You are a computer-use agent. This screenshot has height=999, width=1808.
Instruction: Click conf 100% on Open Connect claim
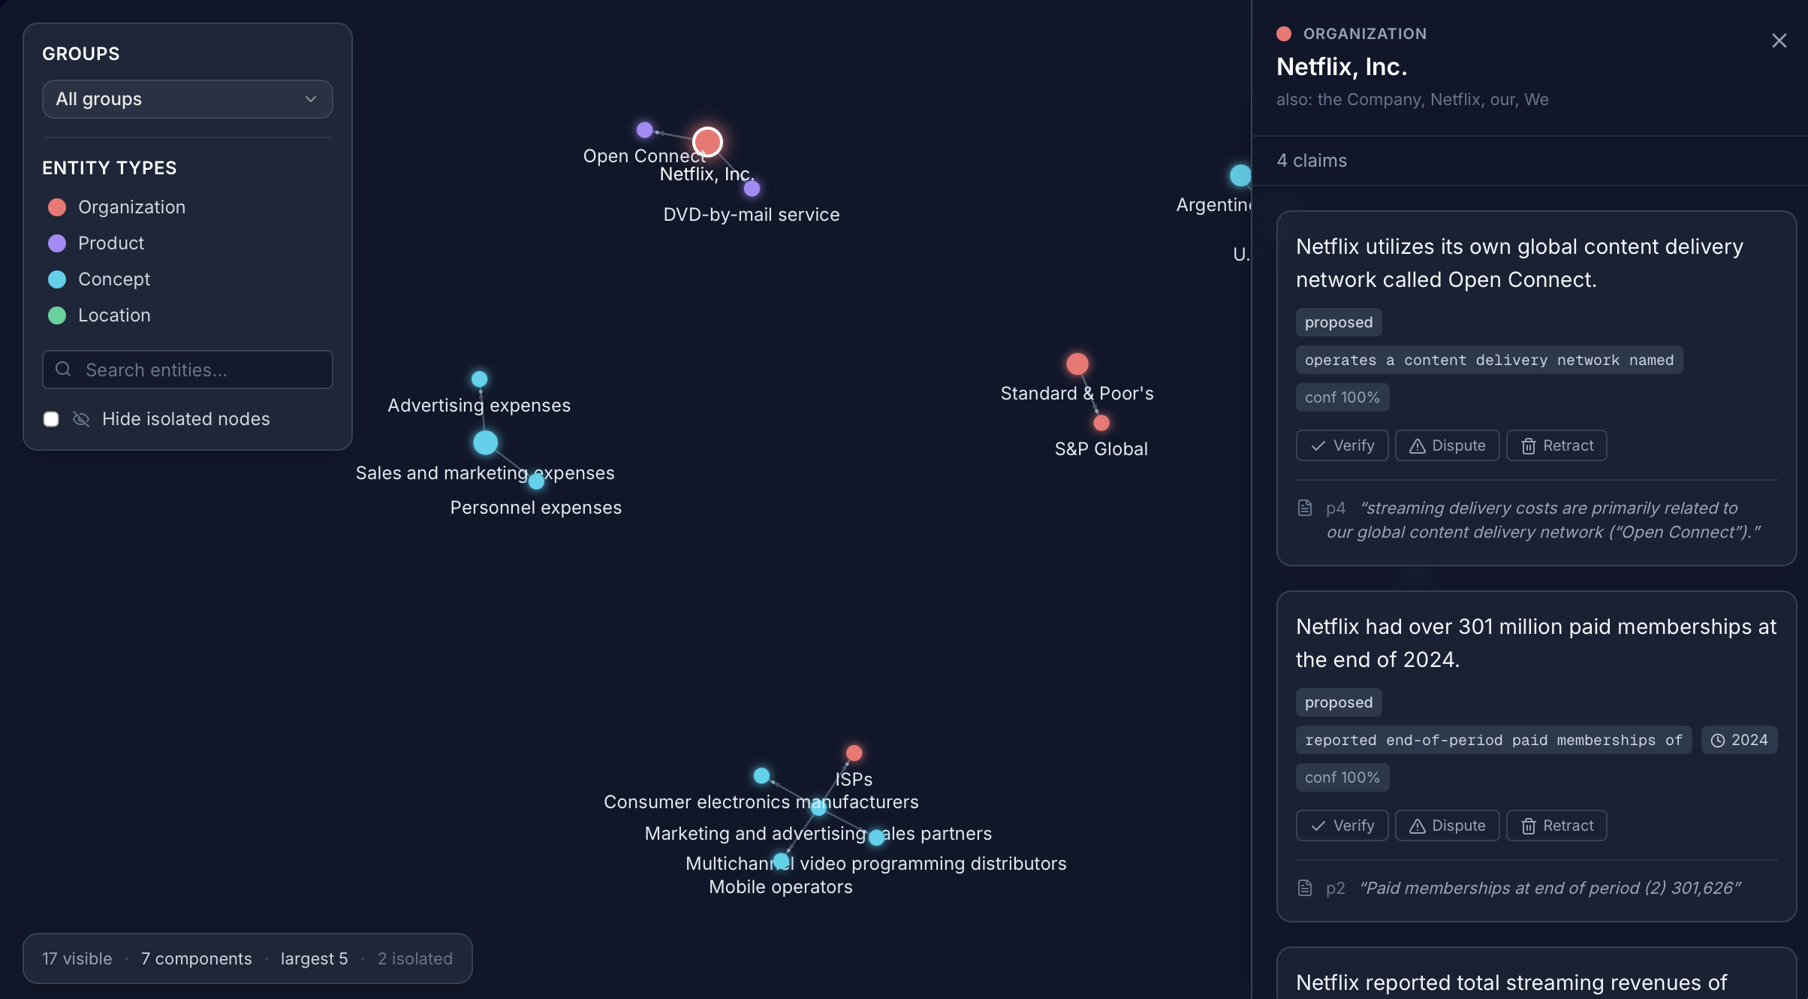pos(1342,397)
